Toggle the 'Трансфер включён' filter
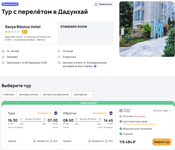175x150 pixels. coord(29,95)
